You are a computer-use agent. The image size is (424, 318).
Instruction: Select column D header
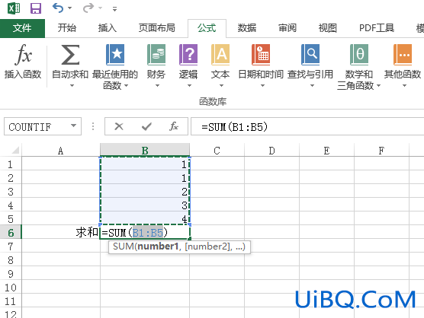pyautogui.click(x=271, y=150)
